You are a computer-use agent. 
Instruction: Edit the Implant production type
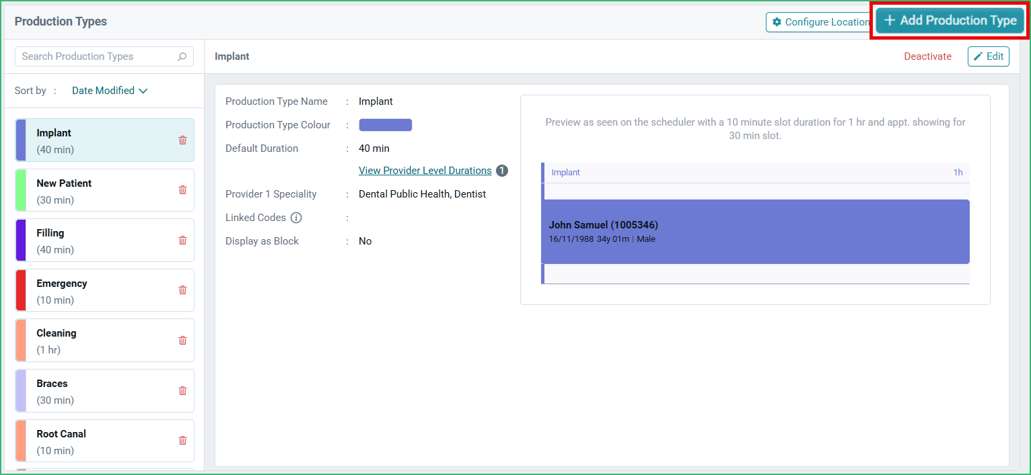[x=989, y=56]
